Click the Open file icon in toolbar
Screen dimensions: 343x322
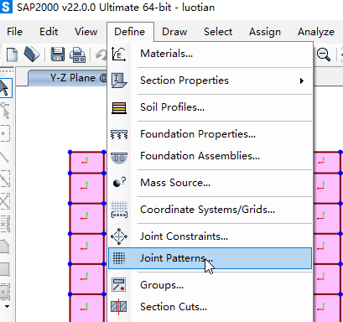pos(32,55)
